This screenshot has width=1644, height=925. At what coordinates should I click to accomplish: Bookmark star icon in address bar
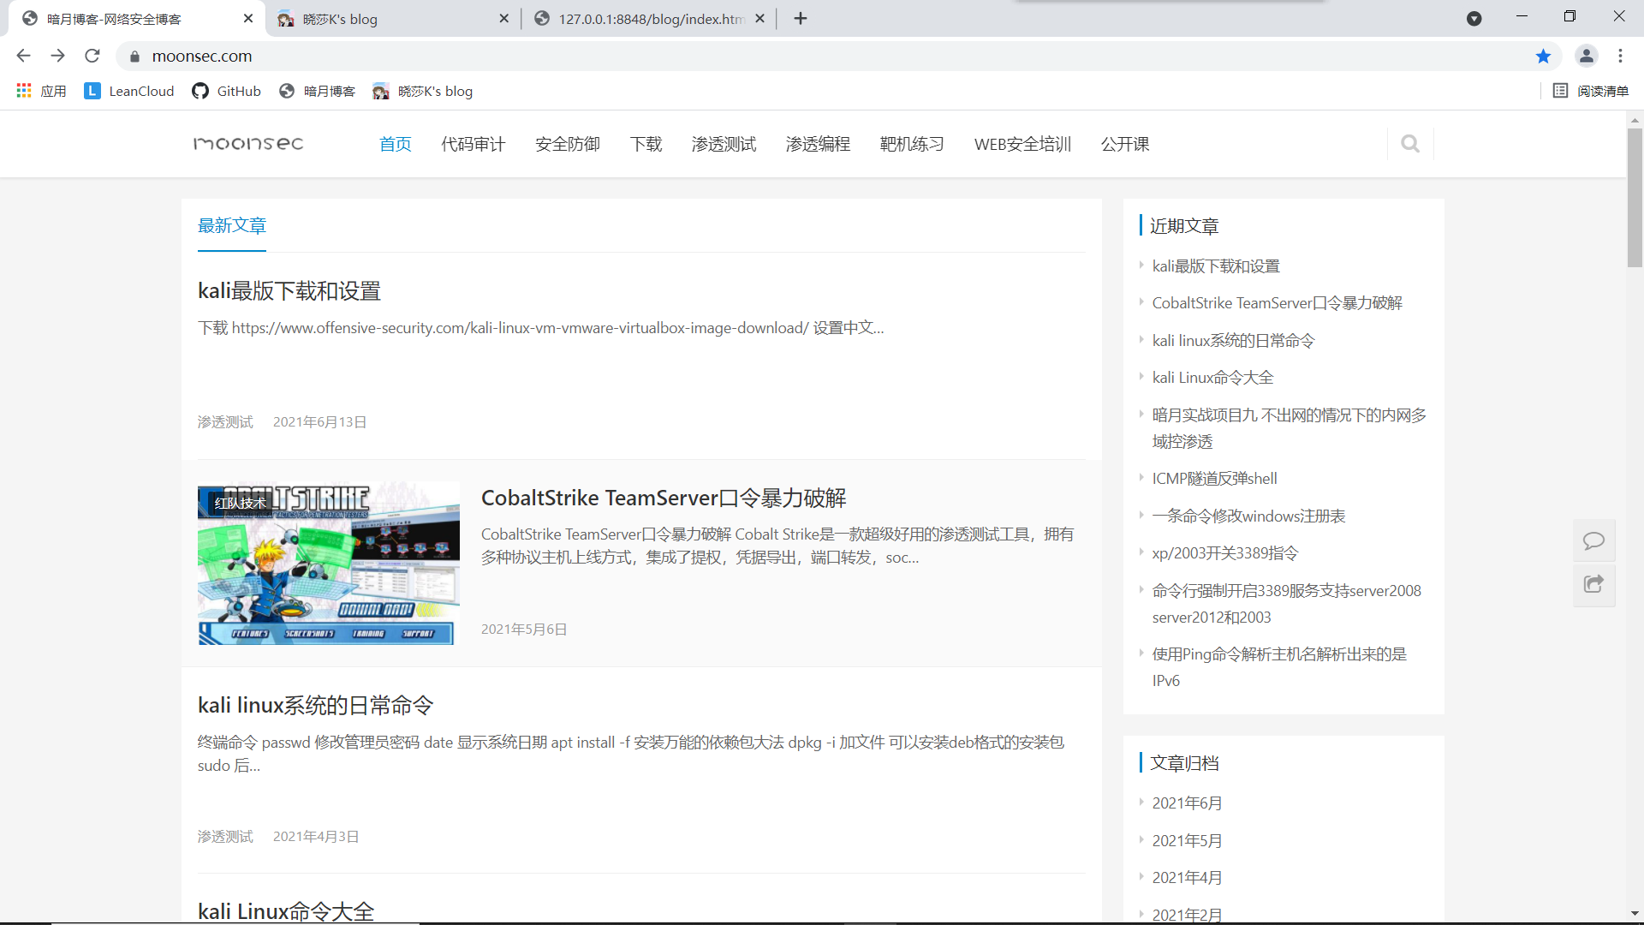click(x=1543, y=56)
